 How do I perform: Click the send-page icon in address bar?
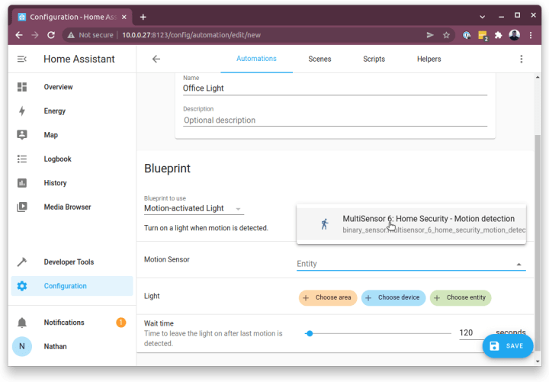pos(430,35)
